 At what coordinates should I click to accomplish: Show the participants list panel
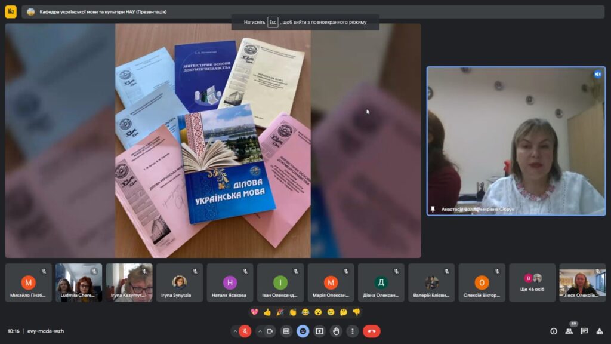pos(569,331)
